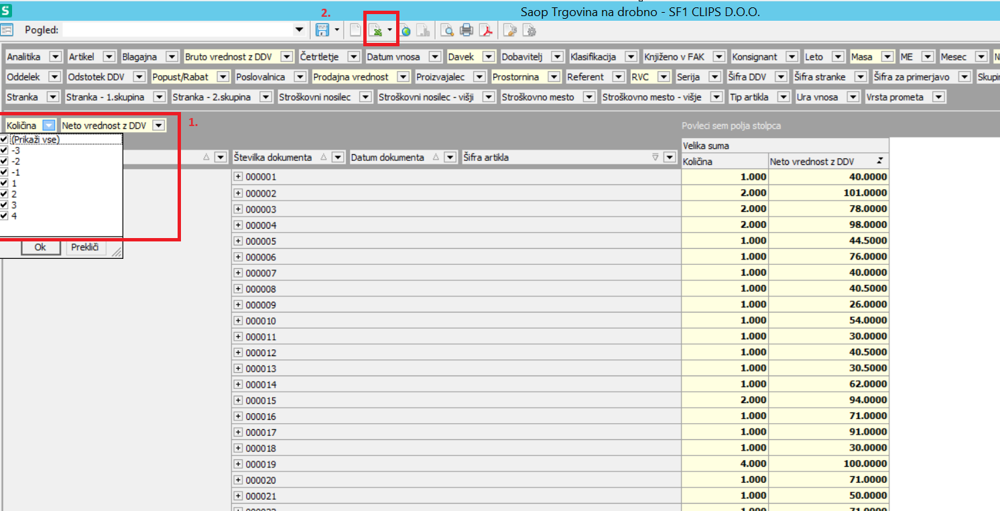Toggle the checkbox for value -3
Viewport: 1000px width, 511px height.
[5, 151]
